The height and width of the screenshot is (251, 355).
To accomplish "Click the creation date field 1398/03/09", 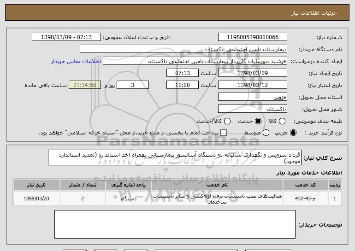I will [253, 73].
